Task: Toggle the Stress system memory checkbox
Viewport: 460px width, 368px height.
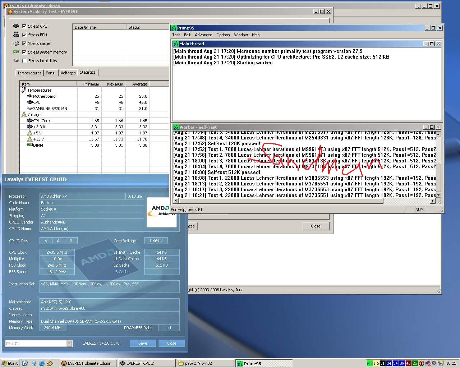Action: pos(24,52)
